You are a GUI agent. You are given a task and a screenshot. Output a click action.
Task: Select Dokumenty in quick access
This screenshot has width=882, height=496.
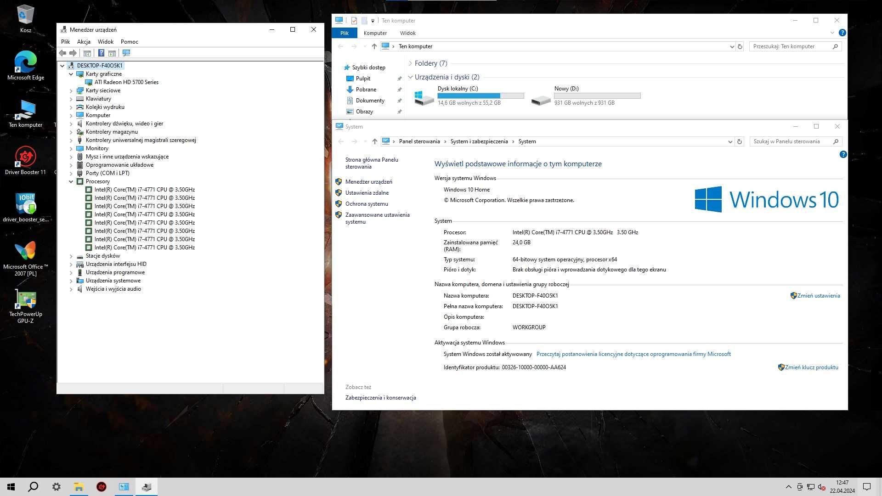(x=370, y=101)
